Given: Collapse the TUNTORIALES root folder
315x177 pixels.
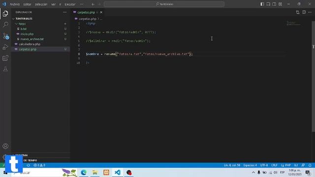Looking at the screenshot, I should [24, 19].
